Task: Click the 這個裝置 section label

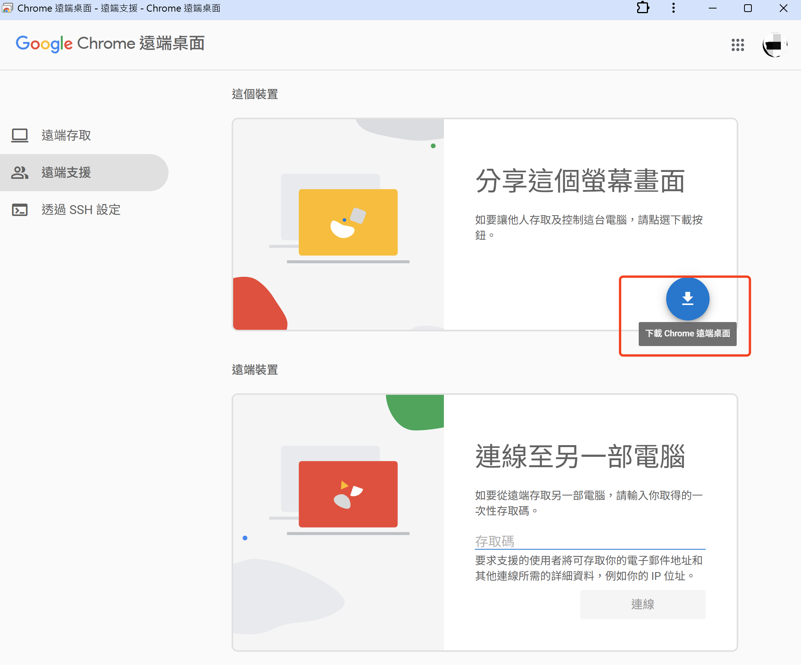Action: [x=255, y=94]
